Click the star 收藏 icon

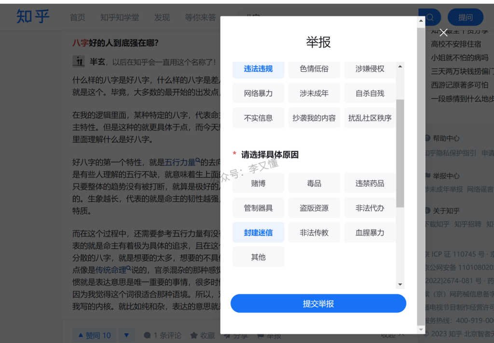tap(194, 335)
